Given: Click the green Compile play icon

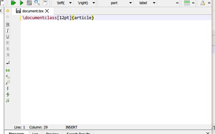Looking at the screenshot, I should [21, 3].
